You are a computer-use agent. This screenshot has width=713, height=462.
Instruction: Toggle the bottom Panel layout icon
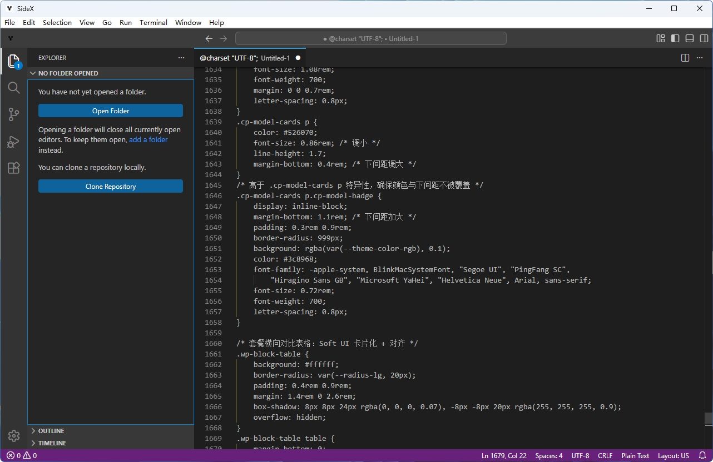pos(690,38)
